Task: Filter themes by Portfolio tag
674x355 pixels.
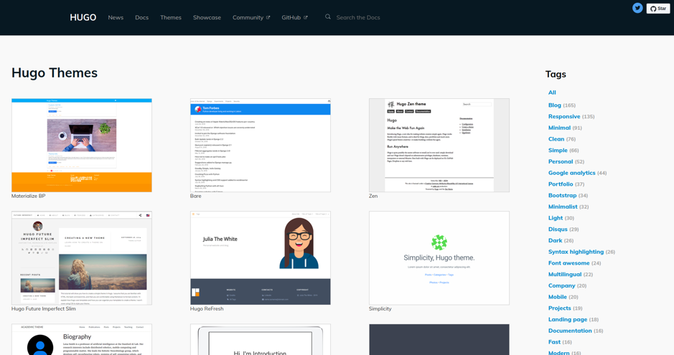Action: point(561,184)
